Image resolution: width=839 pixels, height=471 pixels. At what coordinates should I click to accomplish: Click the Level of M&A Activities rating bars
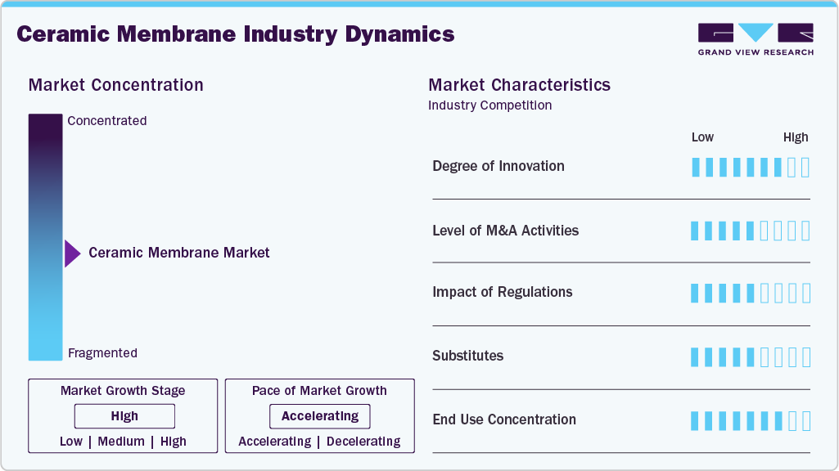tap(750, 231)
